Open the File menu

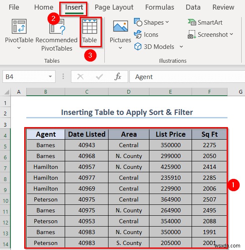(x=14, y=8)
